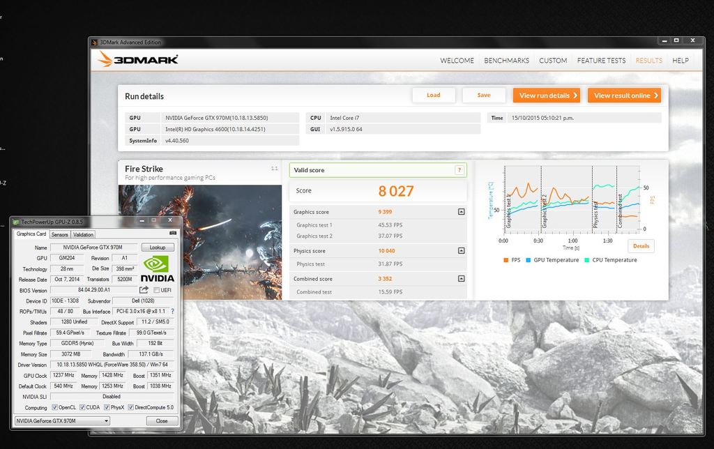Image resolution: width=714 pixels, height=449 pixels.
Task: Click the Device ID field 10DE - 13D8
Action: click(65, 300)
